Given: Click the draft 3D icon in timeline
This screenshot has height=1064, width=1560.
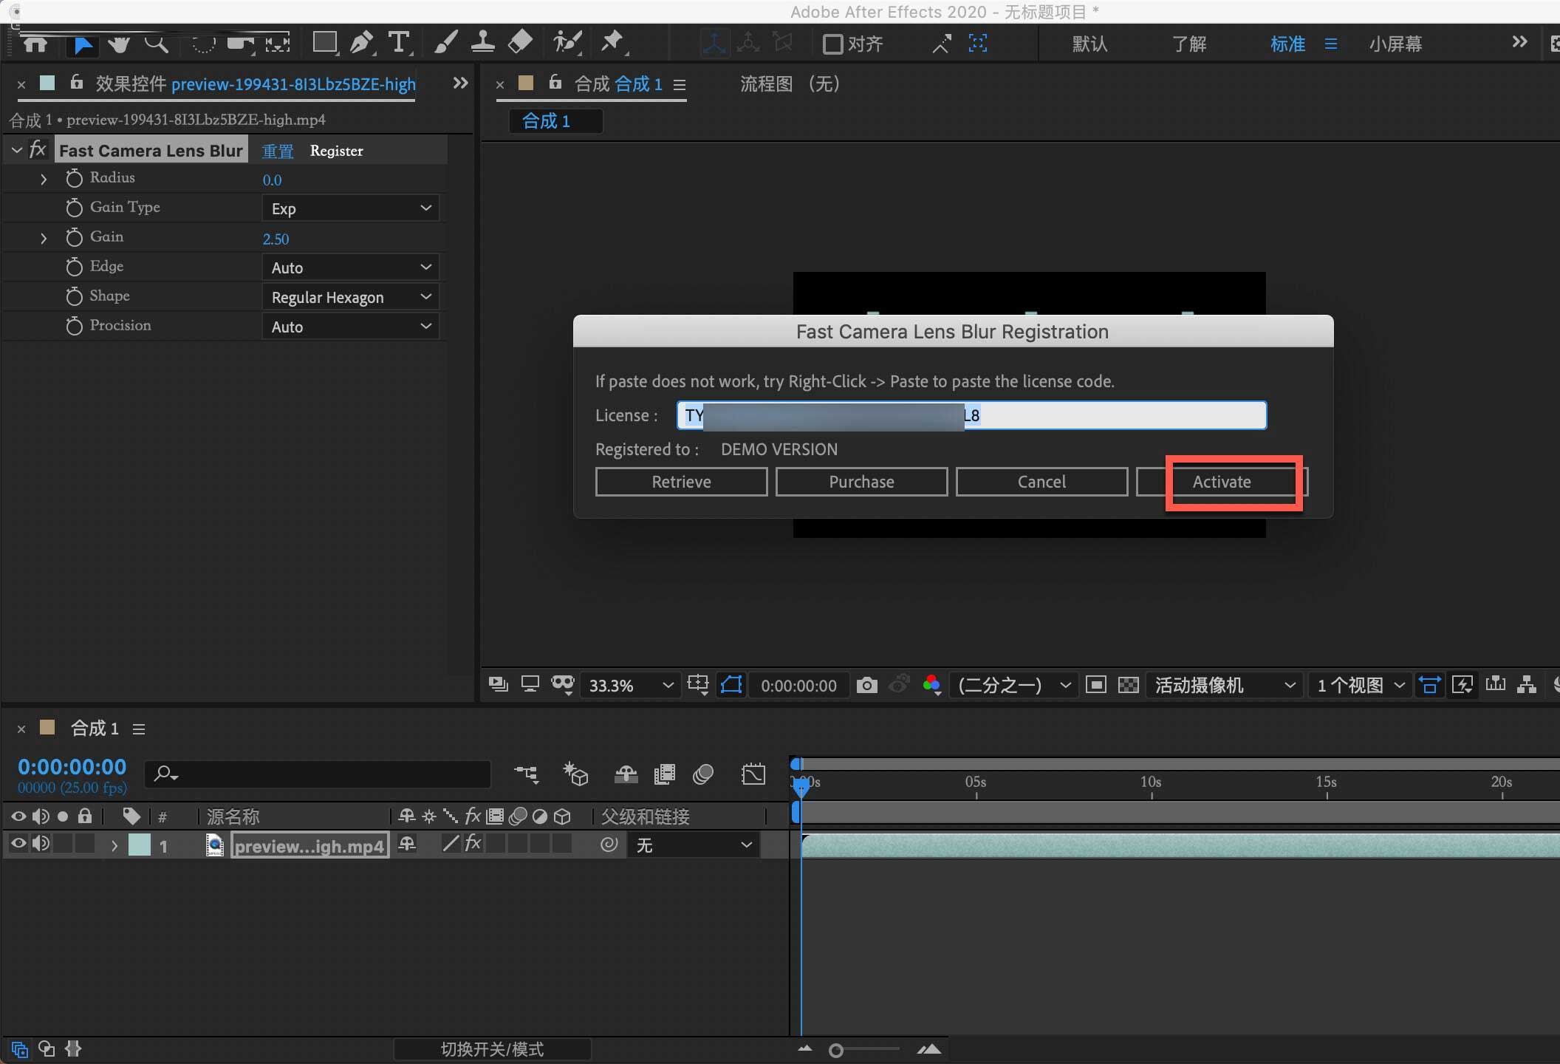Looking at the screenshot, I should point(575,774).
